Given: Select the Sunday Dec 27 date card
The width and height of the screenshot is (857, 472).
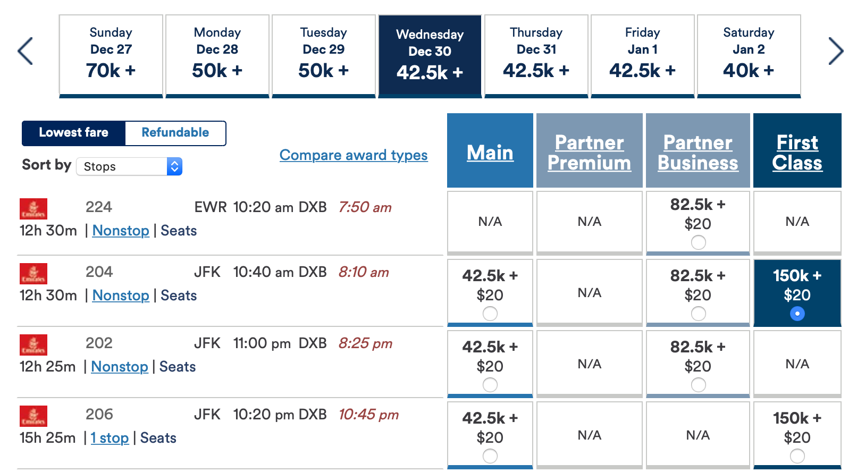Looking at the screenshot, I should point(111,55).
